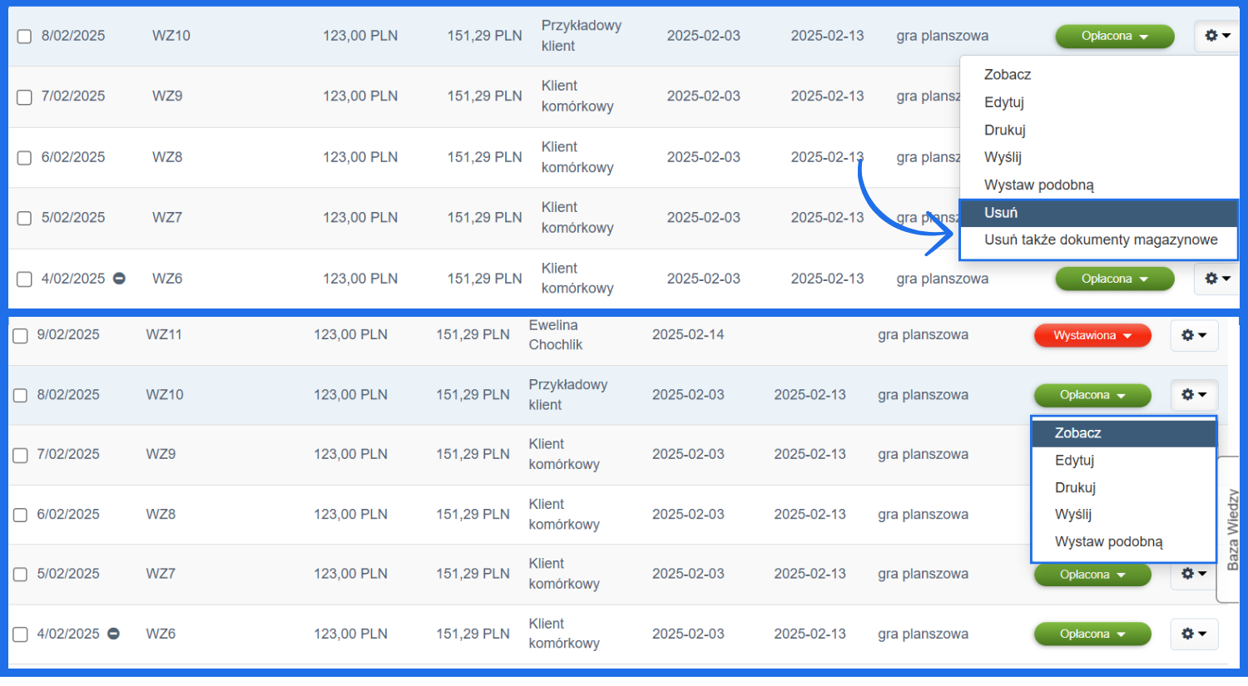Click the date 2025-02-14

688,335
